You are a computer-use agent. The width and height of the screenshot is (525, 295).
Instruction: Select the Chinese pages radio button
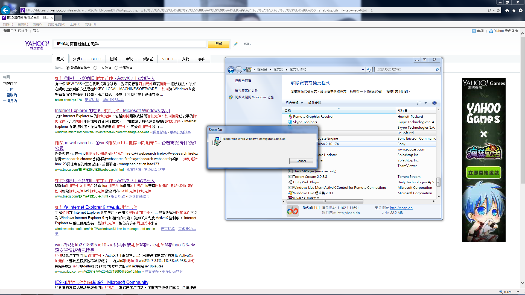[95, 68]
